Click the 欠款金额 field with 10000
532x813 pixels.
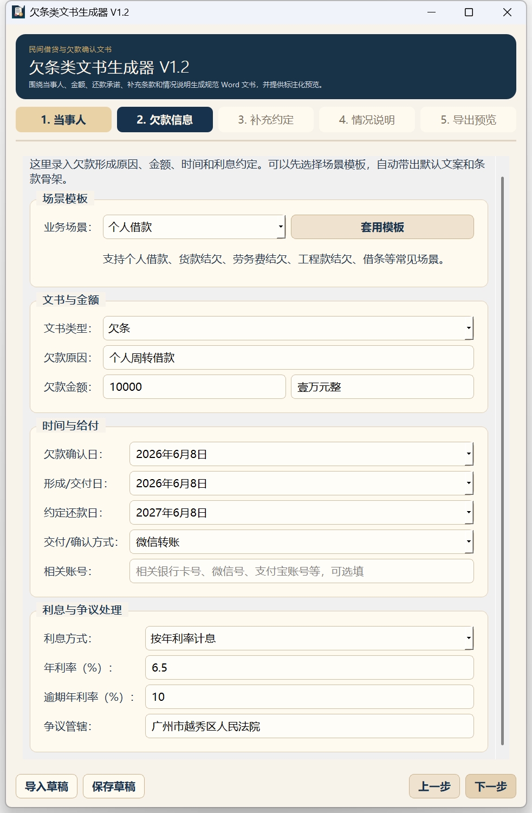[x=194, y=387]
